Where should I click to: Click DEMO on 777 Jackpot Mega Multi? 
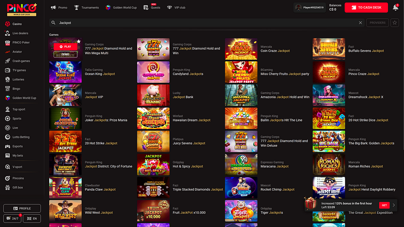[x=65, y=54]
